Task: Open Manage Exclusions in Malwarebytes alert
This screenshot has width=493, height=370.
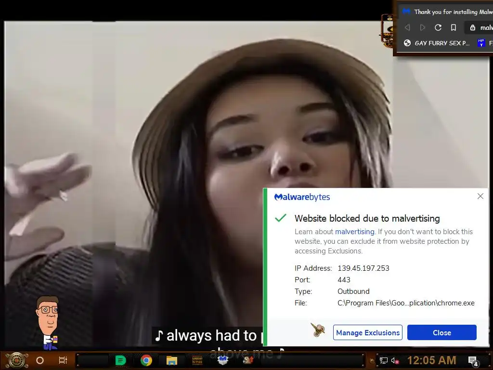Action: coord(367,332)
